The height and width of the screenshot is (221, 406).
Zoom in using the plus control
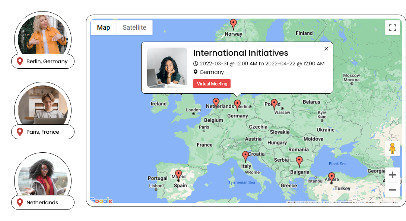coord(393,175)
